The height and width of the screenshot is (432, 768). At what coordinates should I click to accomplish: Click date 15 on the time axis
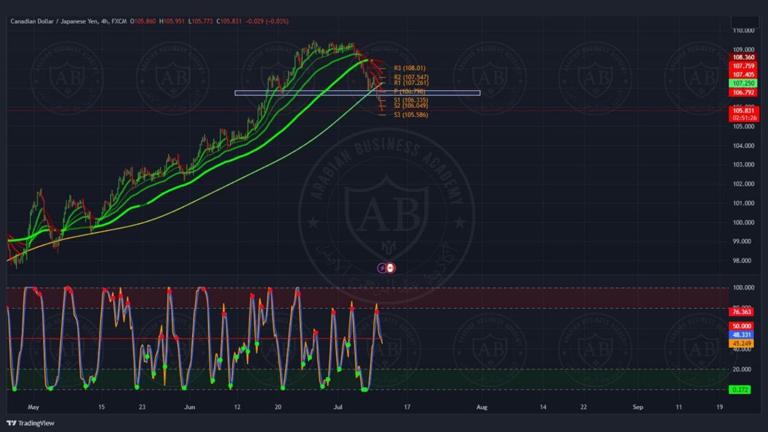pyautogui.click(x=101, y=407)
